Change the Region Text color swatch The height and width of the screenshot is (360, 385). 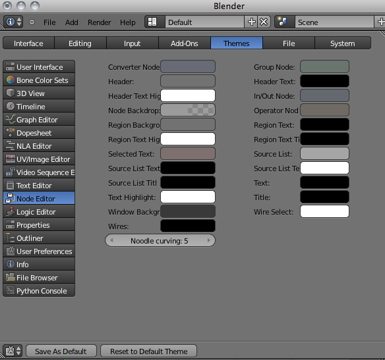pos(324,124)
